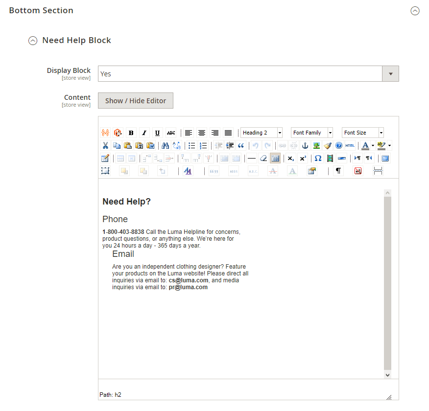Align text right
Image resolution: width=429 pixels, height=411 pixels.
click(x=215, y=133)
